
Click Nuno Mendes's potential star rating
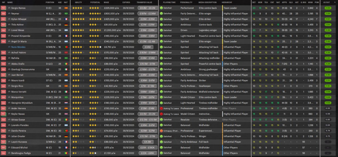coord(95,47)
